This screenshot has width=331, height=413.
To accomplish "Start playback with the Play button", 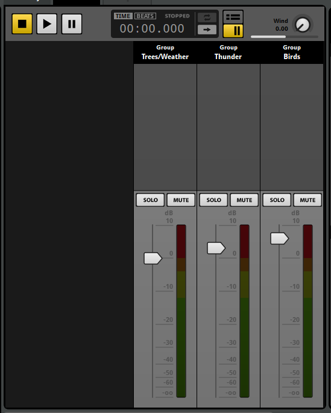I will tap(47, 24).
